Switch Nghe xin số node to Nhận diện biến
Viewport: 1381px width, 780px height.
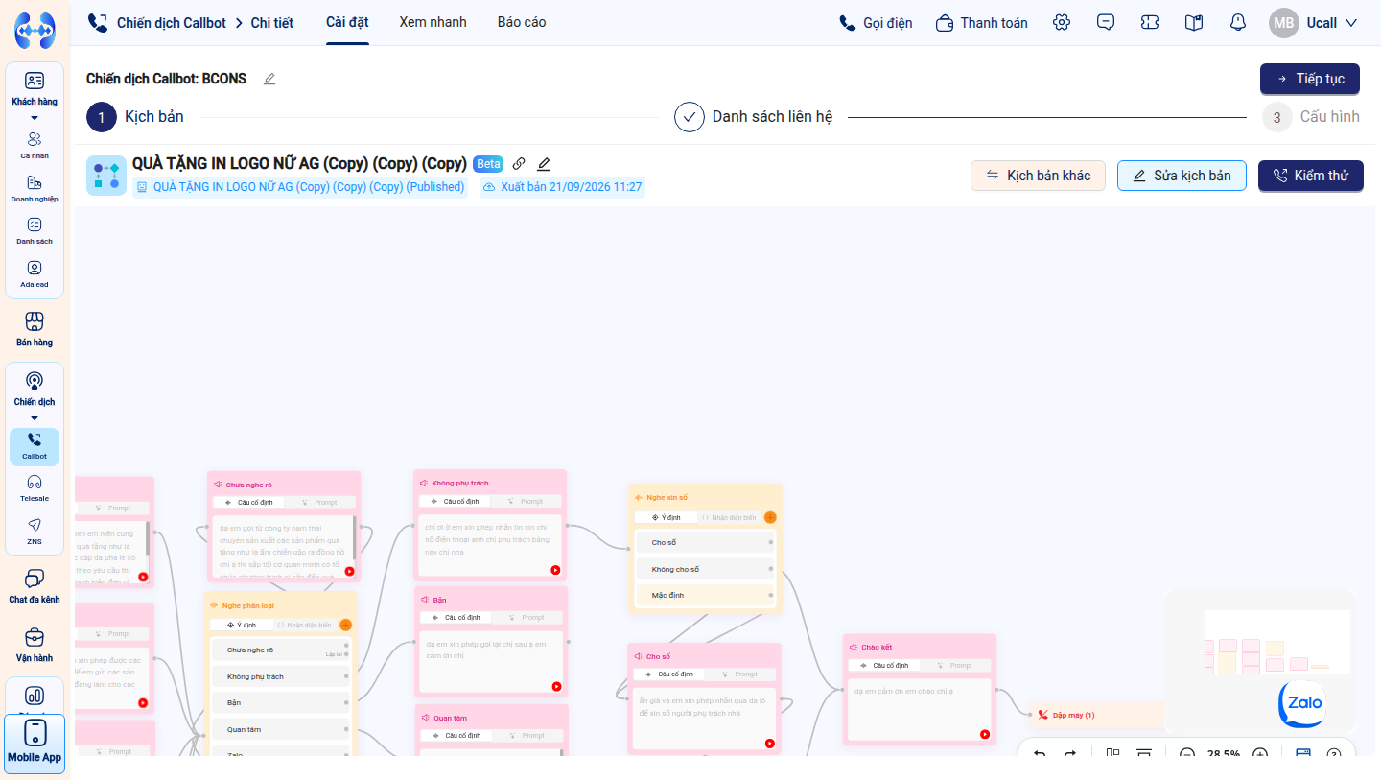730,517
